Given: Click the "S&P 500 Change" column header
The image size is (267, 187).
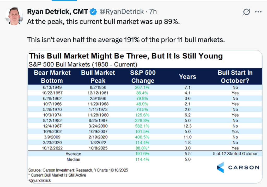Looking at the screenshot, I should pyautogui.click(x=143, y=77).
